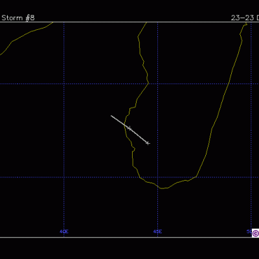This screenshot has height=259, width=259.
Task: Click the purple copyright icon
Action: click(256, 233)
